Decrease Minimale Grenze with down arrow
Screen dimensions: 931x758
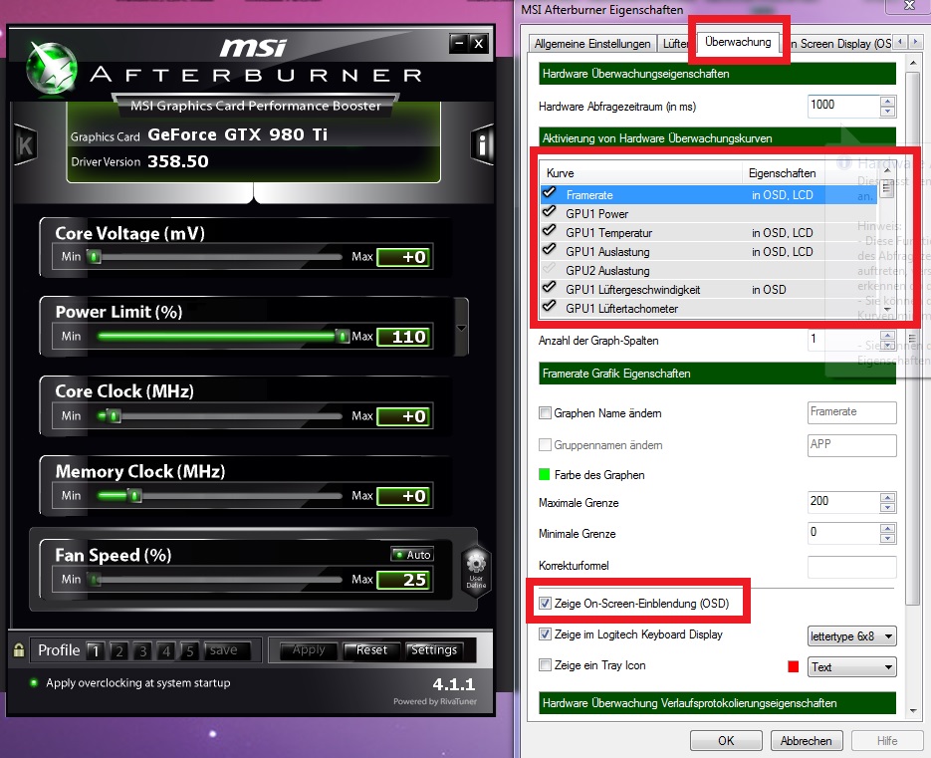pyautogui.click(x=887, y=538)
